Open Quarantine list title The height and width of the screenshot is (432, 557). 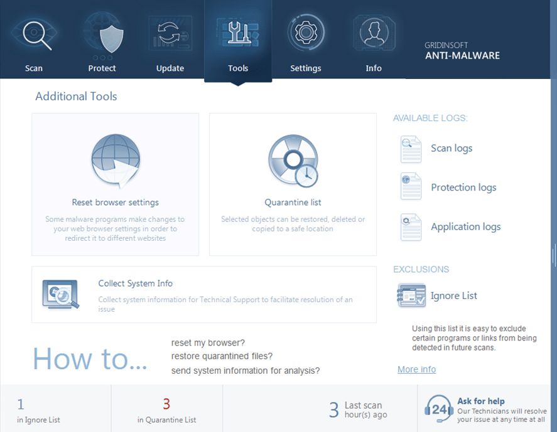click(293, 202)
